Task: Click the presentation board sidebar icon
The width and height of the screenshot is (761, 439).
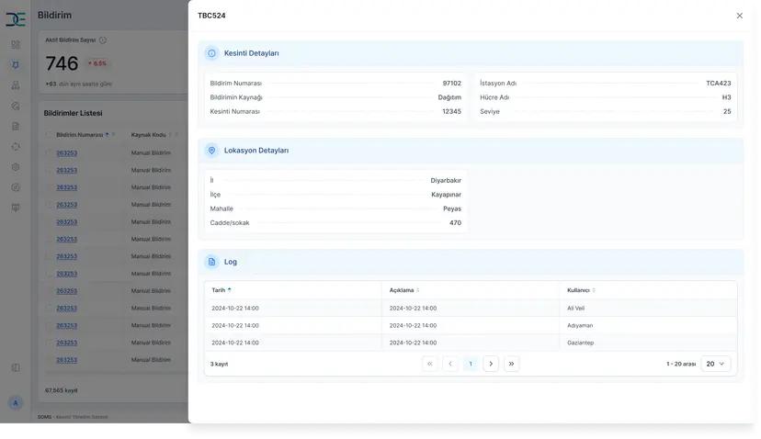Action: pyautogui.click(x=16, y=208)
